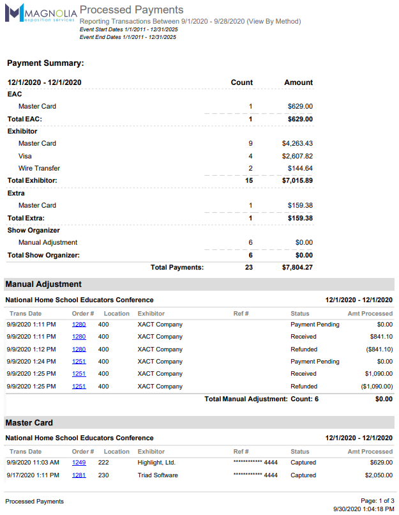399x515 pixels.
Task: Open order 1280 in the $841.10 Received row
Action: (79, 337)
